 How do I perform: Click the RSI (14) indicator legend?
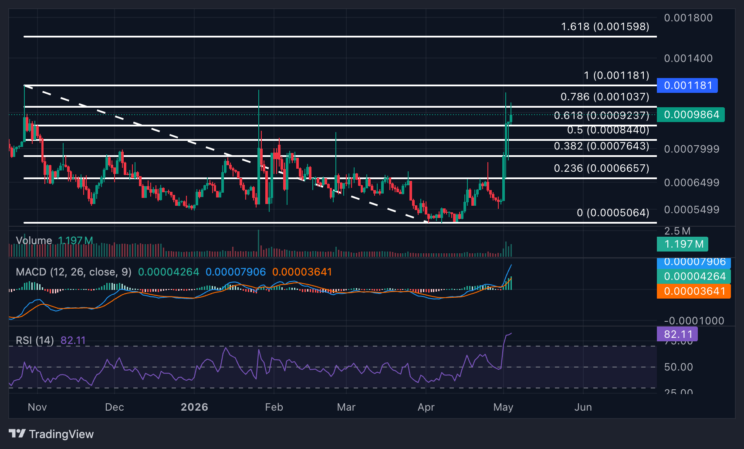[35, 340]
